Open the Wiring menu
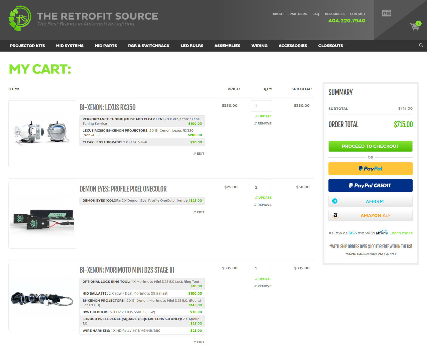The height and width of the screenshot is (353, 427). [259, 46]
